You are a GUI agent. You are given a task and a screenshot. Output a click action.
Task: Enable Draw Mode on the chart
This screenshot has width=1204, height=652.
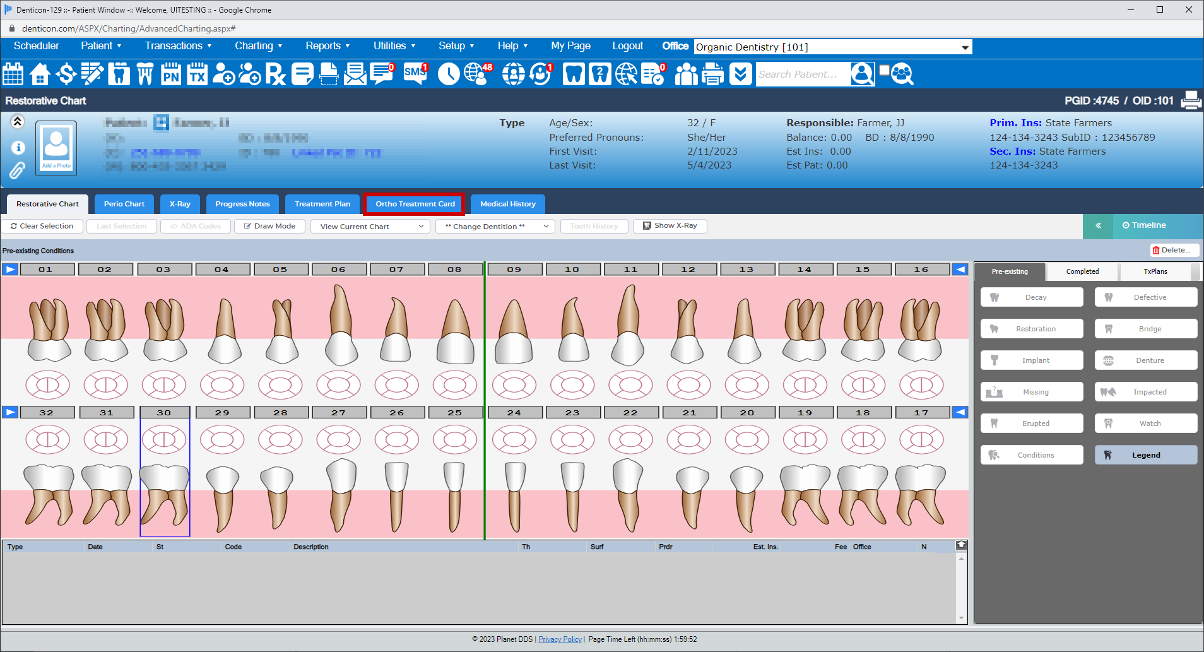[x=269, y=226]
